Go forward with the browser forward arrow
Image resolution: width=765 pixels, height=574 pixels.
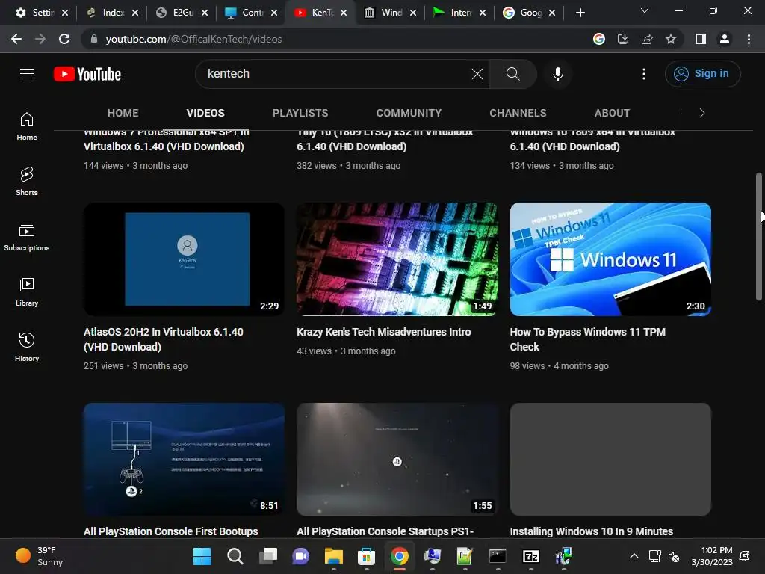(40, 39)
